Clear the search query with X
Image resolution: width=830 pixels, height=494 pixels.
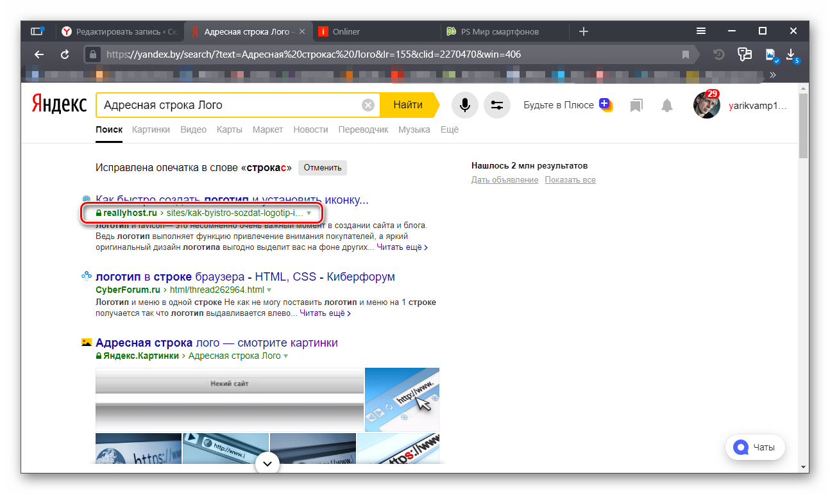tap(368, 105)
